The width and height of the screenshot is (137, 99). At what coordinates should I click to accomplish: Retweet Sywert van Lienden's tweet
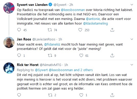[x=50, y=30]
